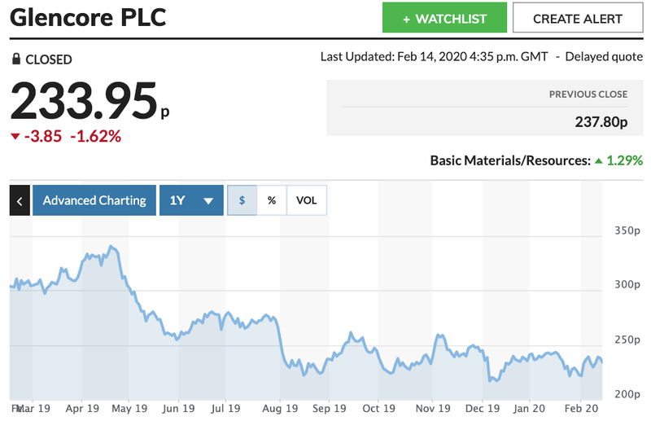Click the Delayed quote text
Viewport: 651px width, 421px height.
pos(604,56)
